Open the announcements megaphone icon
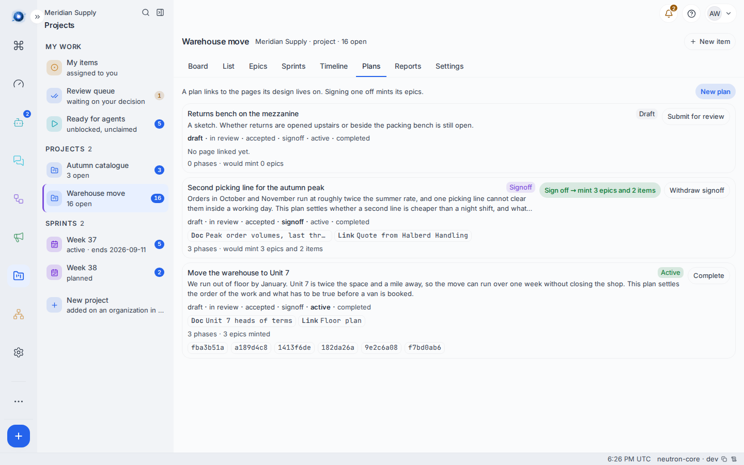This screenshot has height=465, width=744. [19, 237]
